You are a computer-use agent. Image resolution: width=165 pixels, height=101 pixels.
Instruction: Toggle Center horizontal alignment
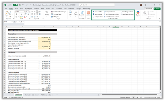(x=34, y=14)
